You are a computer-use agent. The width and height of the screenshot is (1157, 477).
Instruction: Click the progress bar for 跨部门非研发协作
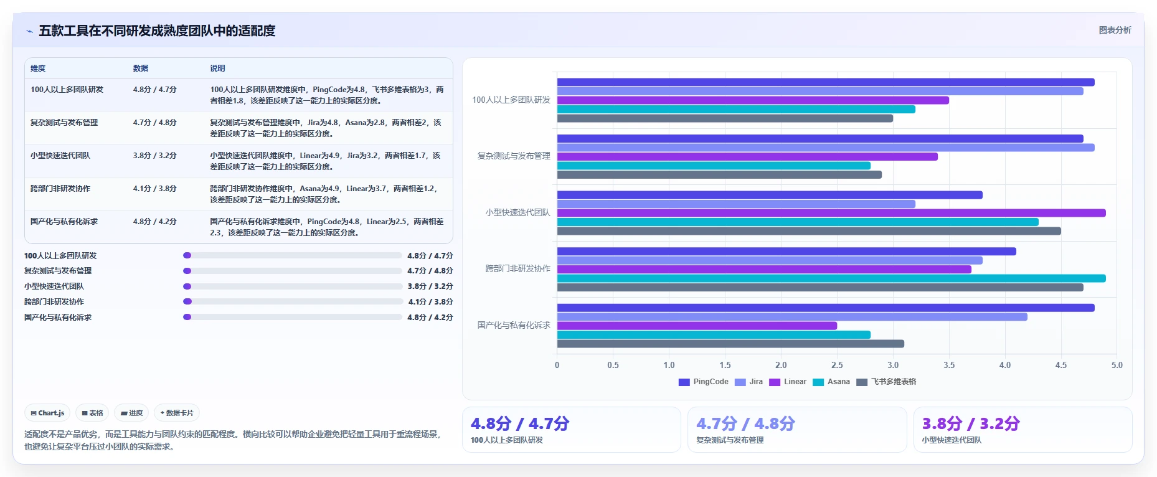293,301
